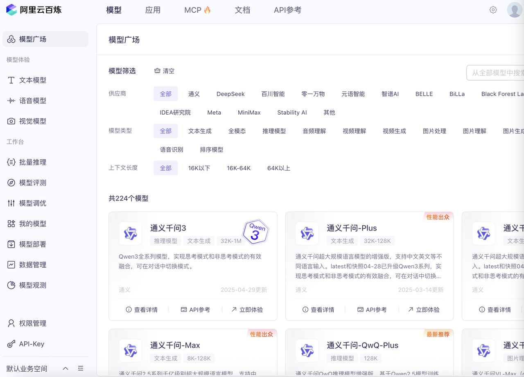524x377 pixels.
Task: Click 立即体验 on 通义千问-Plus card
Action: point(423,310)
